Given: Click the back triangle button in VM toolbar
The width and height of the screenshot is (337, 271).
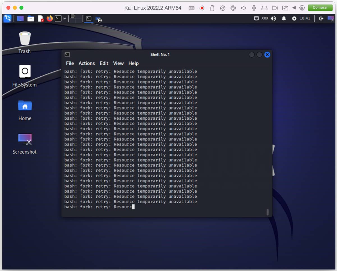Looking at the screenshot, I should pos(293,8).
